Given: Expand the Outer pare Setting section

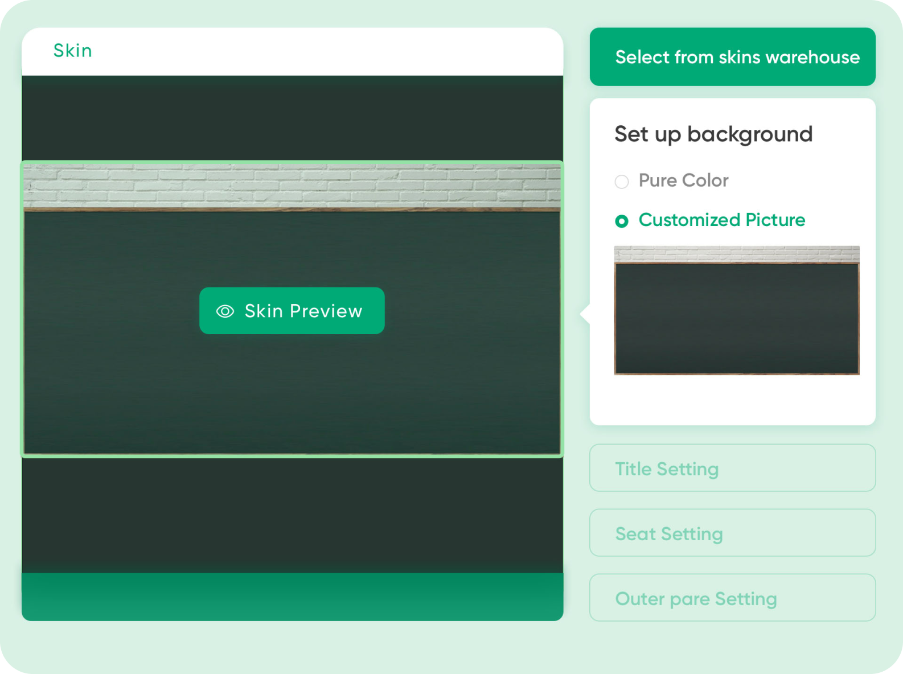Looking at the screenshot, I should 732,598.
